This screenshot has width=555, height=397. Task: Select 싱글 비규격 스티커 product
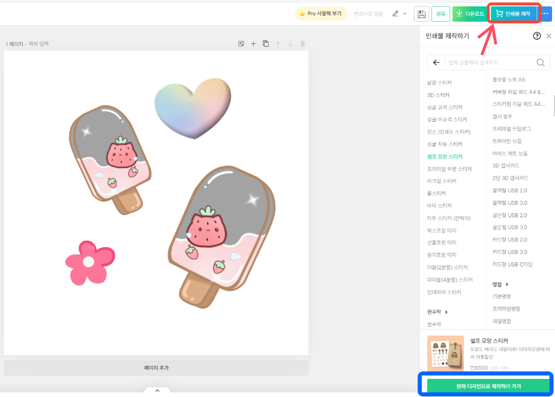pyautogui.click(x=447, y=119)
